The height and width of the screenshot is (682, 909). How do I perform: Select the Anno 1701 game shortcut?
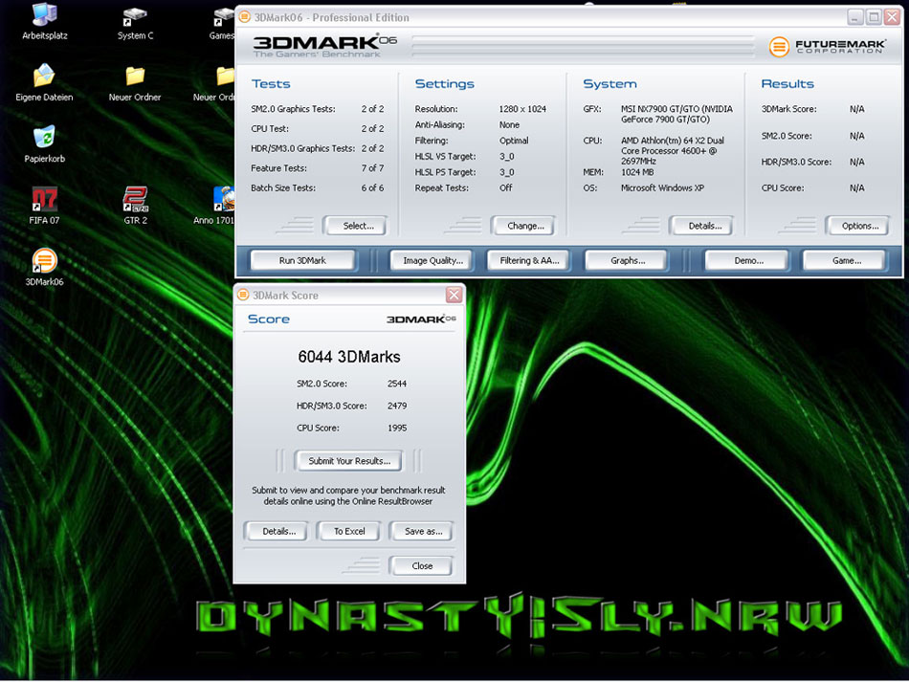point(214,205)
